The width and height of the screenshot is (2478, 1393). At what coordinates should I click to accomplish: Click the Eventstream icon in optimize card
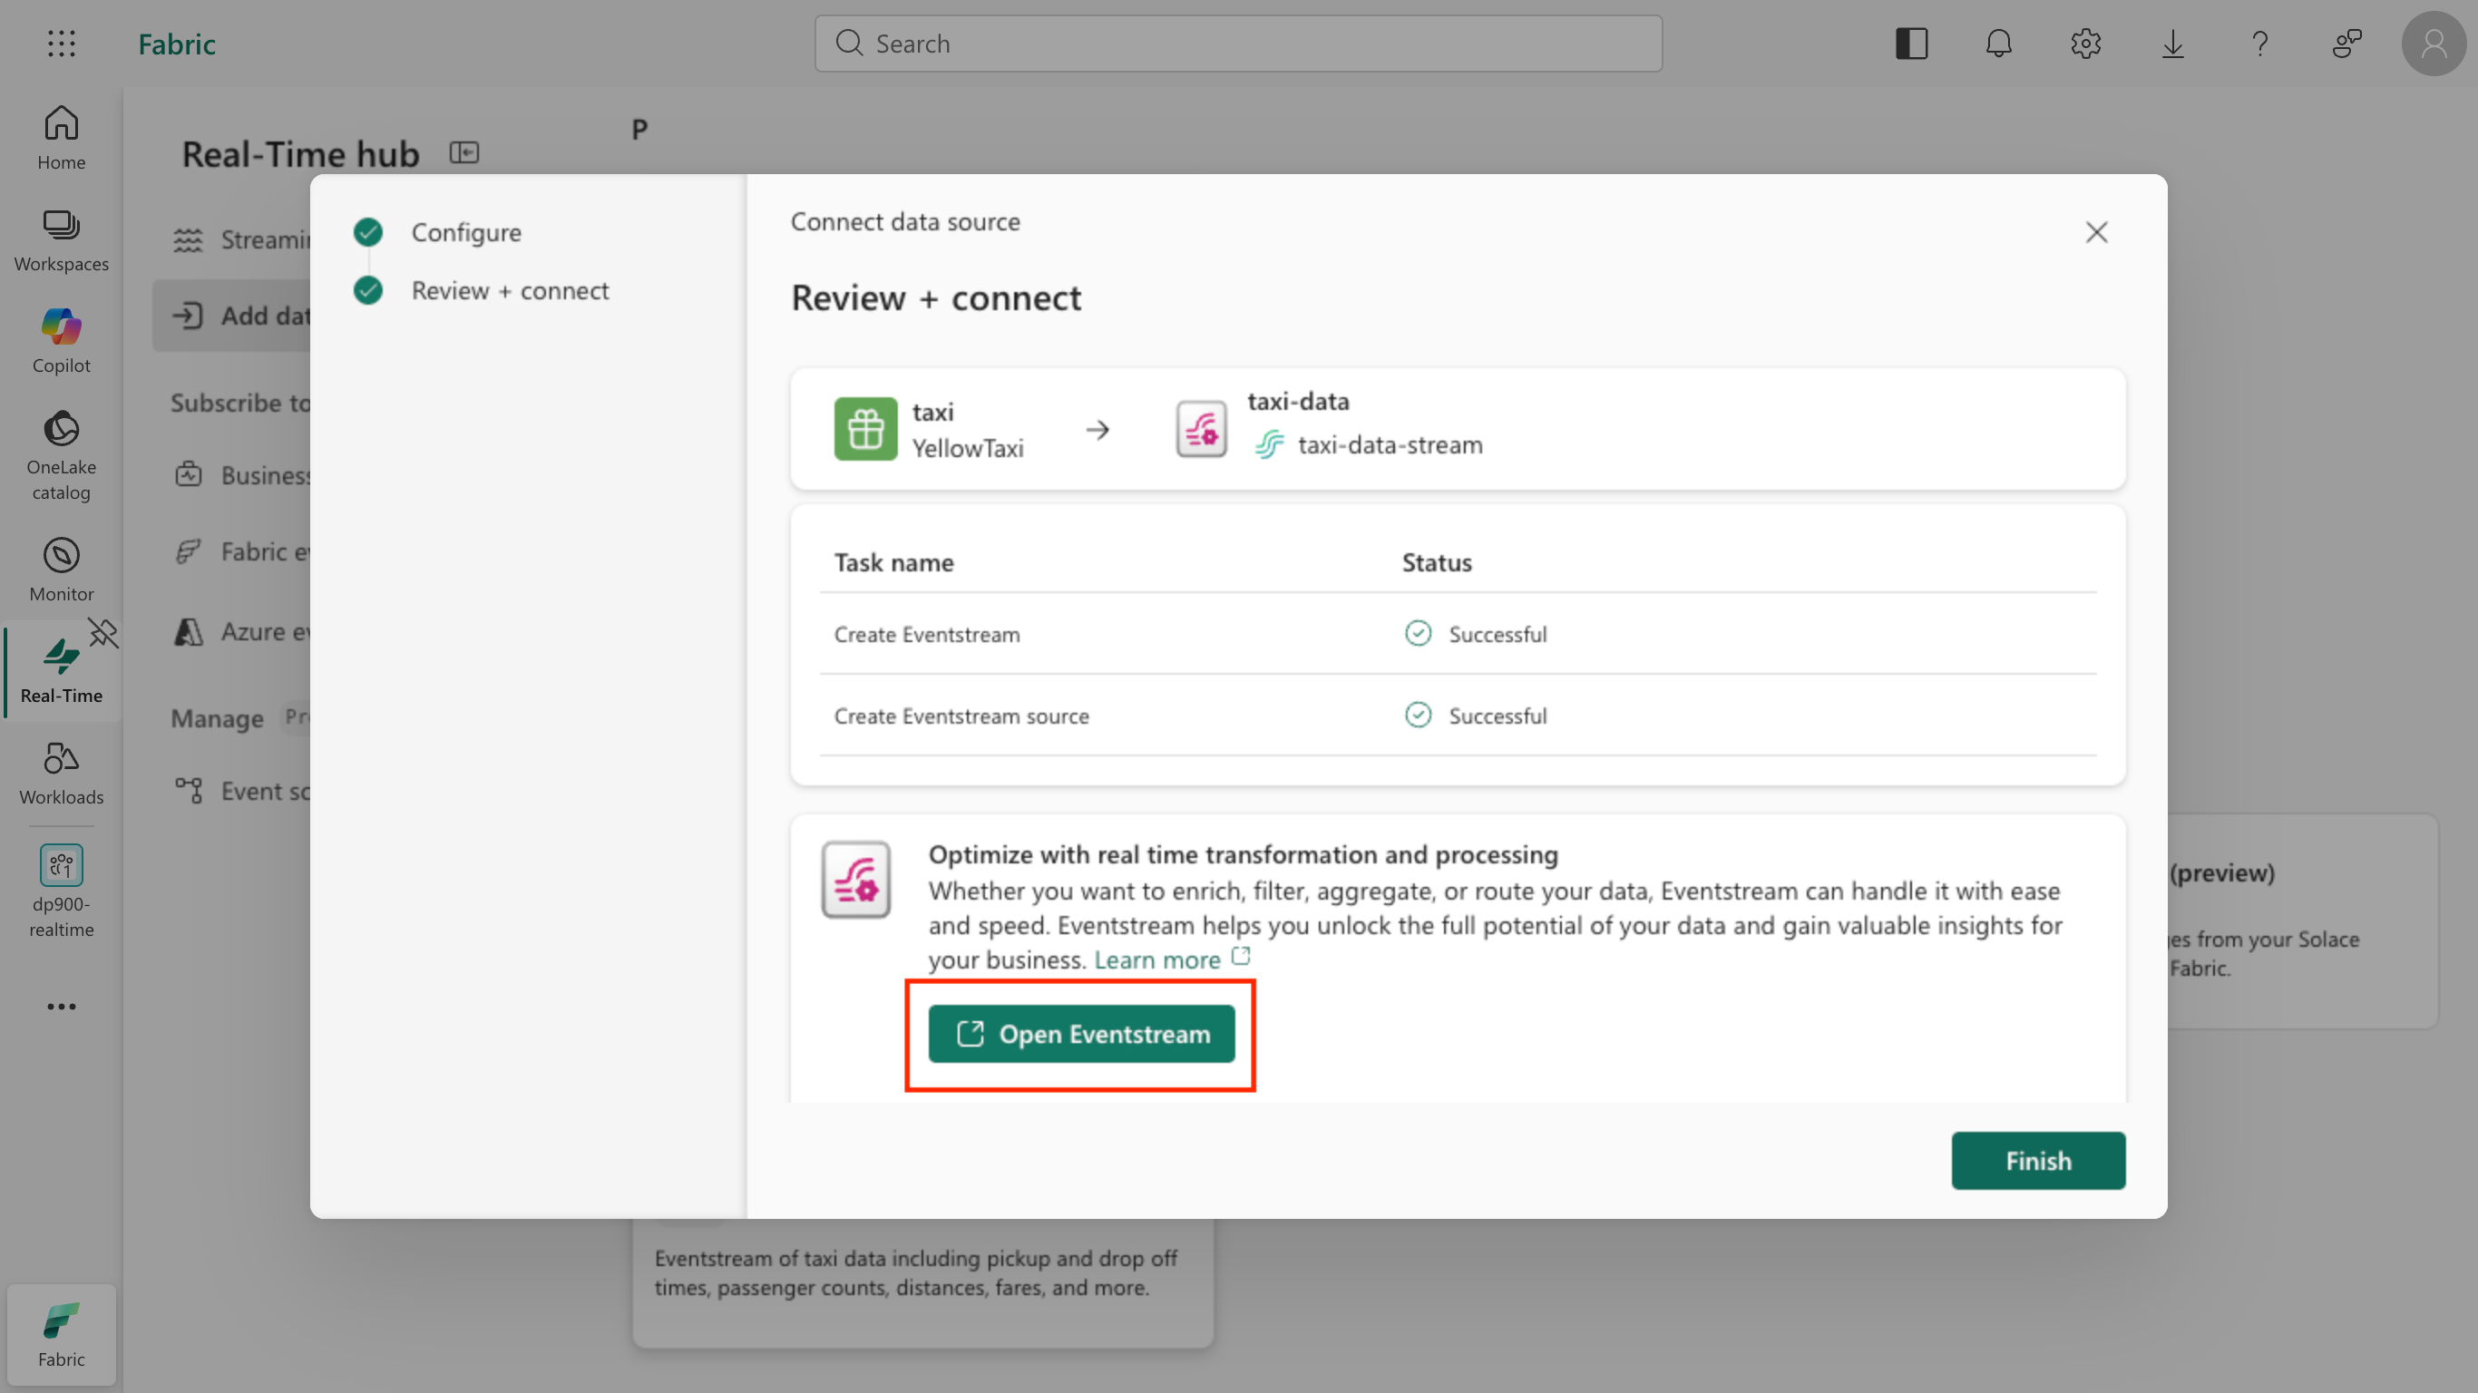(x=855, y=880)
